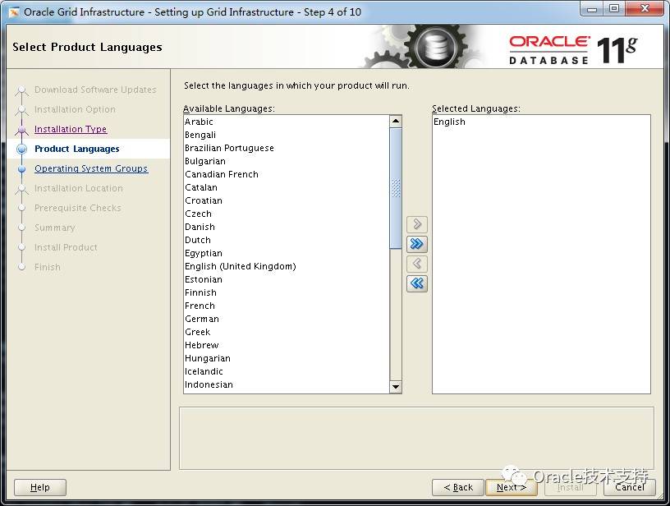Select Danish in Available Languages
The height and width of the screenshot is (506, 670).
pos(287,227)
